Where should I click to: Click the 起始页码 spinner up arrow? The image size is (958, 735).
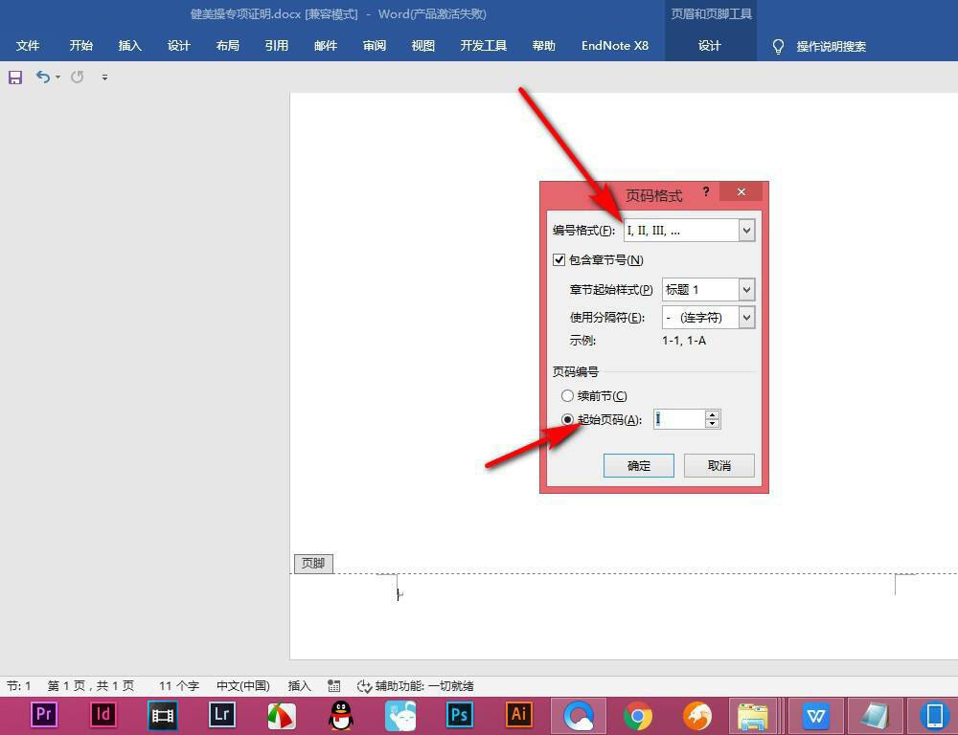712,413
